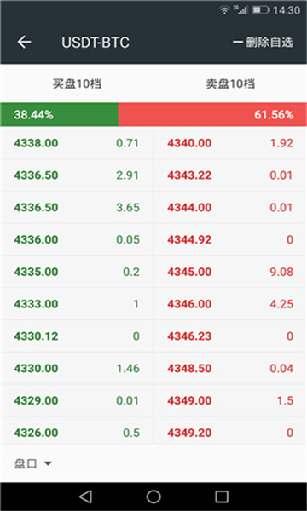Image resolution: width=307 pixels, height=511 pixels.
Task: Tap the recent apps square icon
Action: pos(222,497)
